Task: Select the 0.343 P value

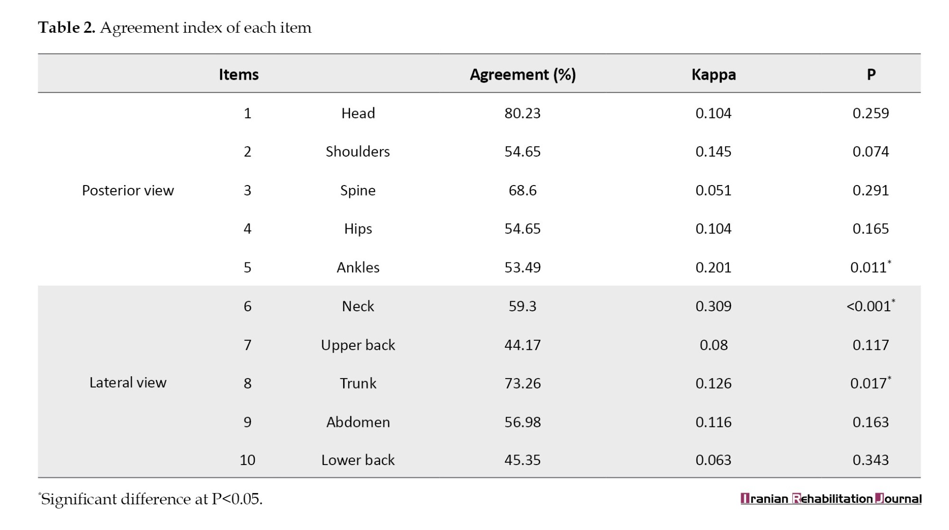Action: [870, 460]
